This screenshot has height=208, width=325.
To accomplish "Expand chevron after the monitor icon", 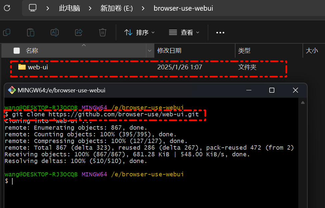I will (x=48, y=8).
